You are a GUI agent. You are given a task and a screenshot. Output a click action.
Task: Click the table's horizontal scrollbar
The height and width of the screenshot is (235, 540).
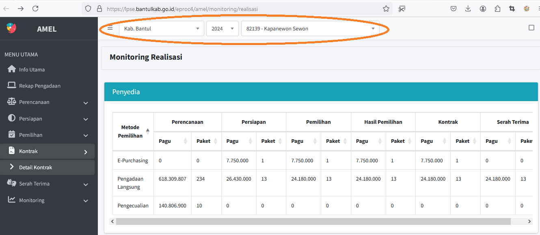(x=313, y=221)
